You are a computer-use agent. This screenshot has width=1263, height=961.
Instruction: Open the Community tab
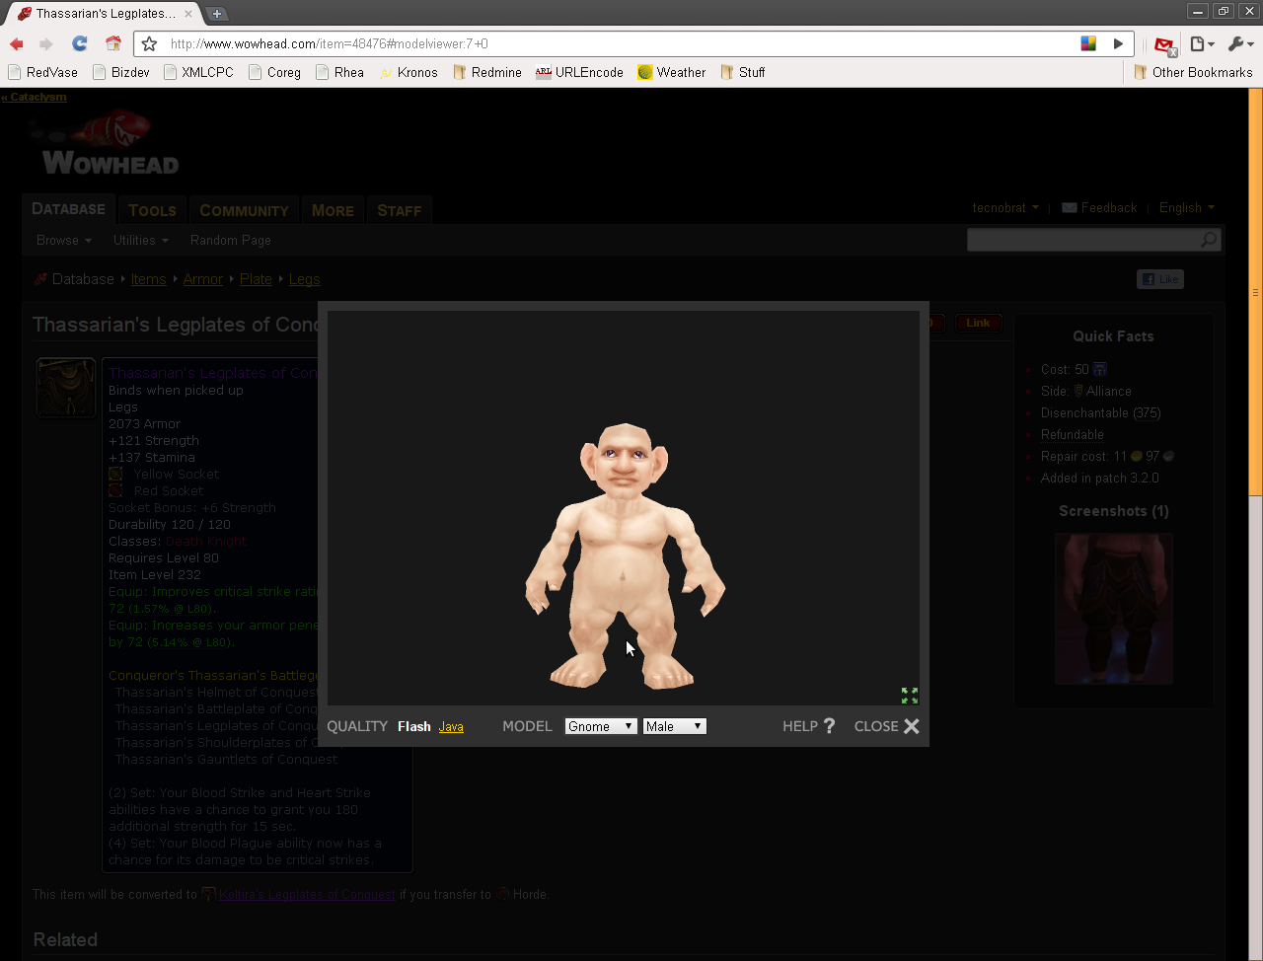244,210
